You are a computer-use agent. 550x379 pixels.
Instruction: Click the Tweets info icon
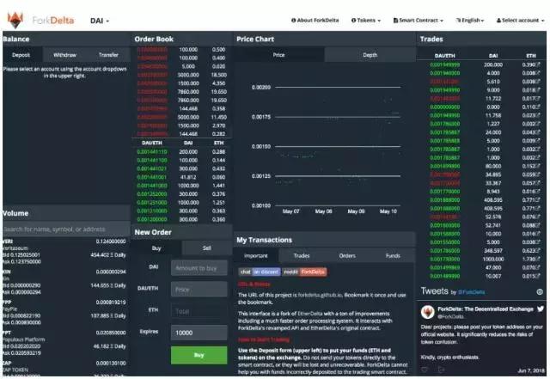[540, 291]
